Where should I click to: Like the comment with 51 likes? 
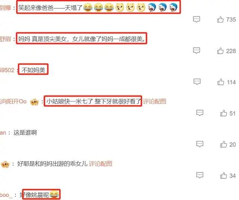(x=224, y=113)
